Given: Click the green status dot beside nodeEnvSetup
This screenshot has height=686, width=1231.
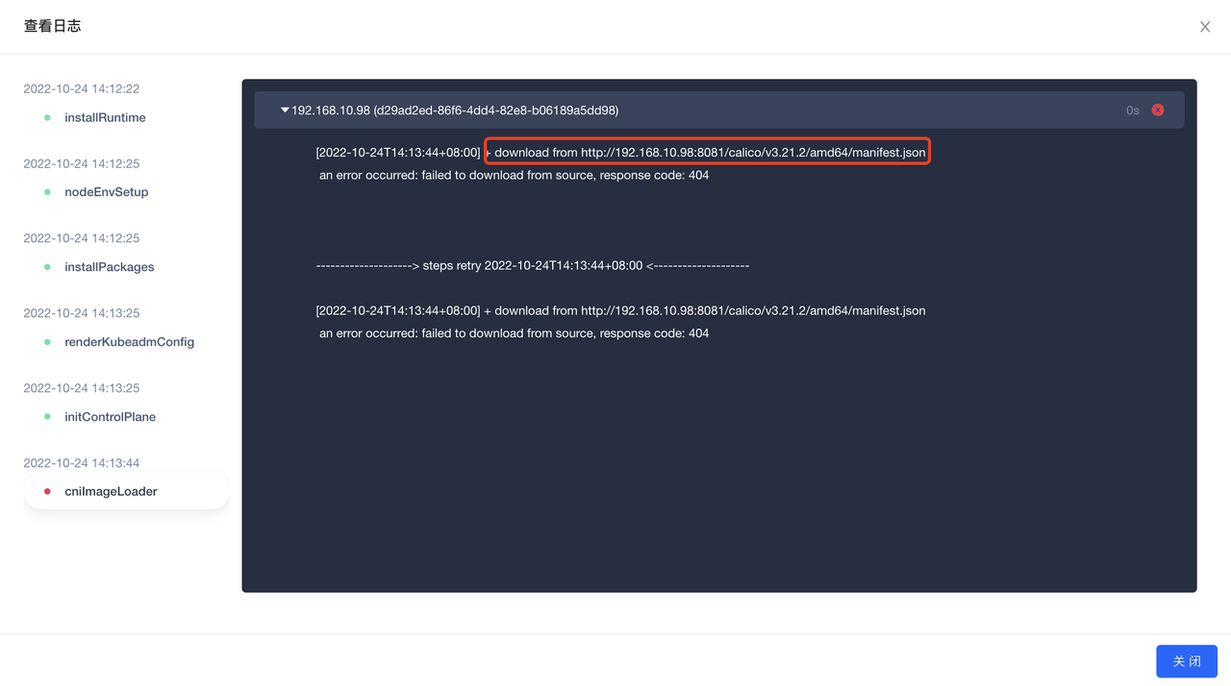Looking at the screenshot, I should tap(47, 192).
